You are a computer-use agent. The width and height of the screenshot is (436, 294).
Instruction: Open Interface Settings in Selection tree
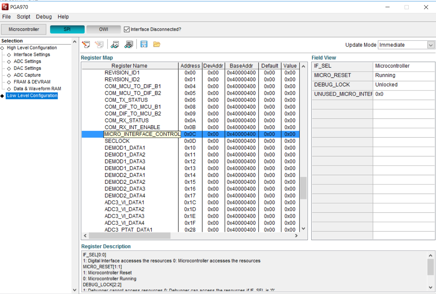click(x=32, y=55)
